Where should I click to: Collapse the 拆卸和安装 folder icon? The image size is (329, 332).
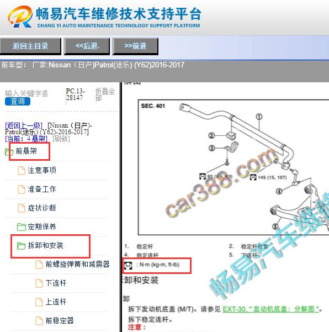[x=22, y=246]
